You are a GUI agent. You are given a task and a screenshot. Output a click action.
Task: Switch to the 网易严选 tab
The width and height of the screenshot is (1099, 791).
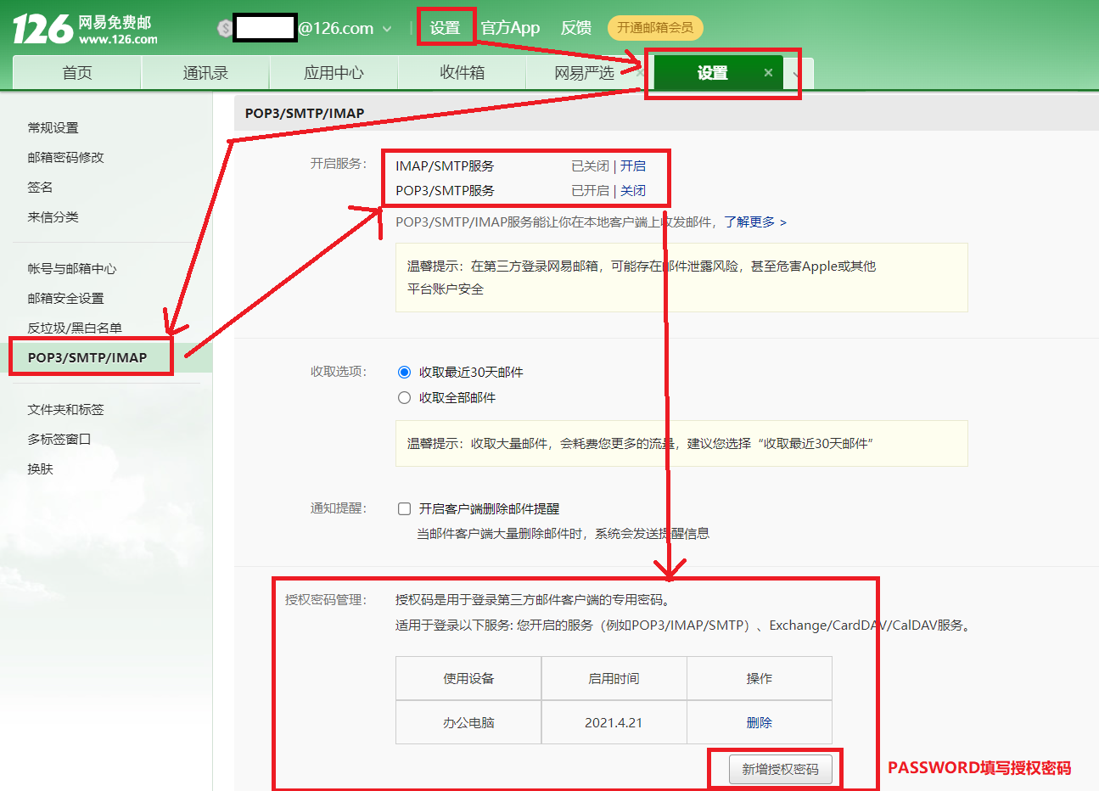point(584,73)
